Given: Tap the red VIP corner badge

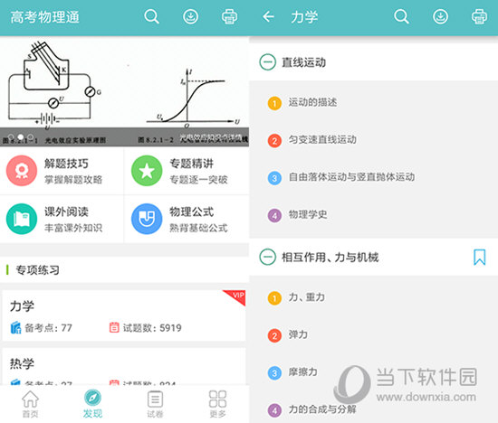Looking at the screenshot, I should coord(236,296).
